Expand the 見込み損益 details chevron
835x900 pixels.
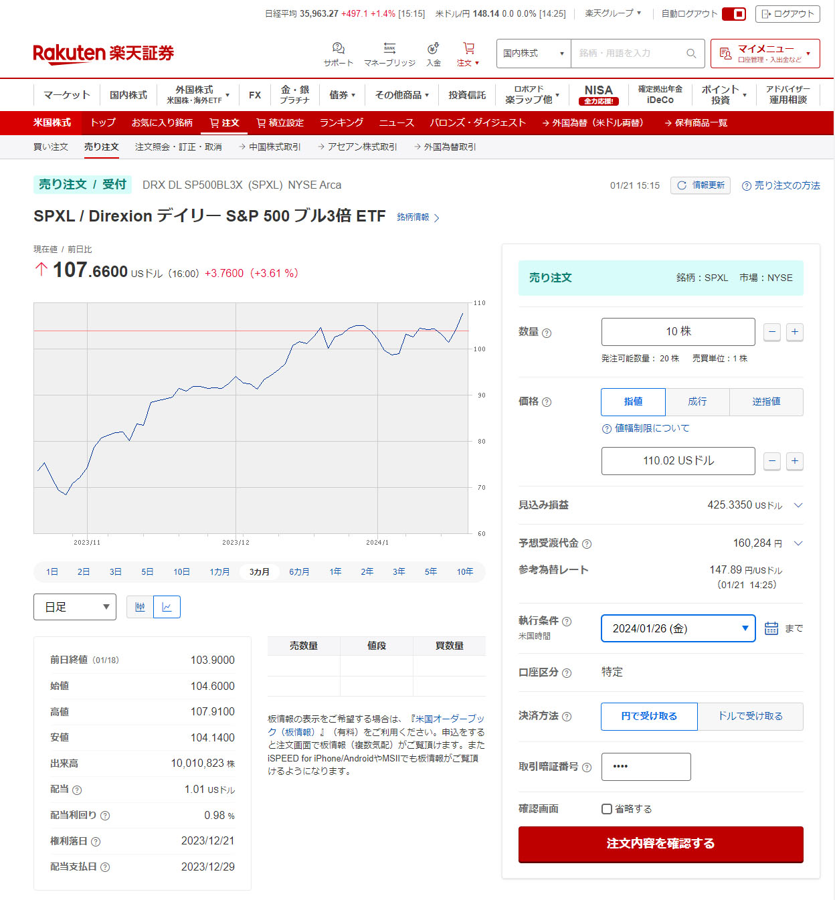pos(798,505)
